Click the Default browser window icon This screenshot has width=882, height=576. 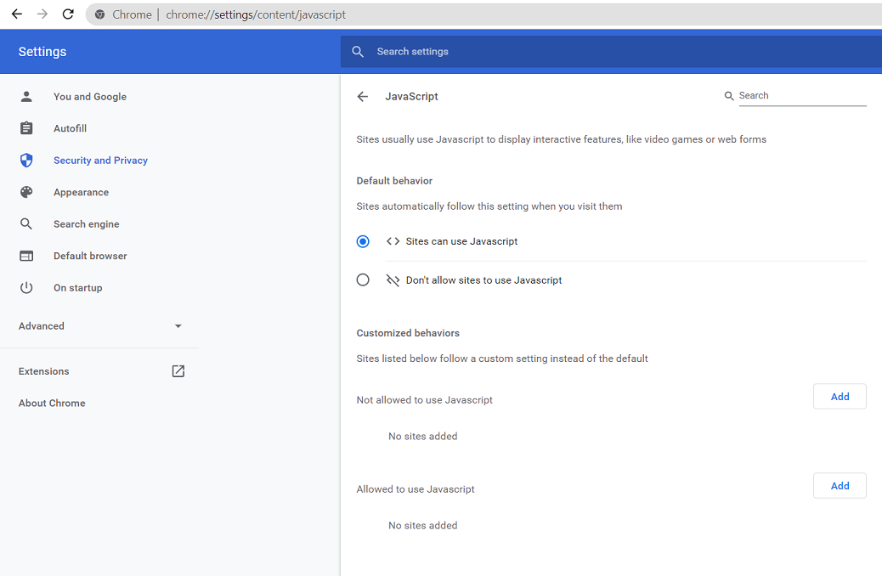click(26, 256)
